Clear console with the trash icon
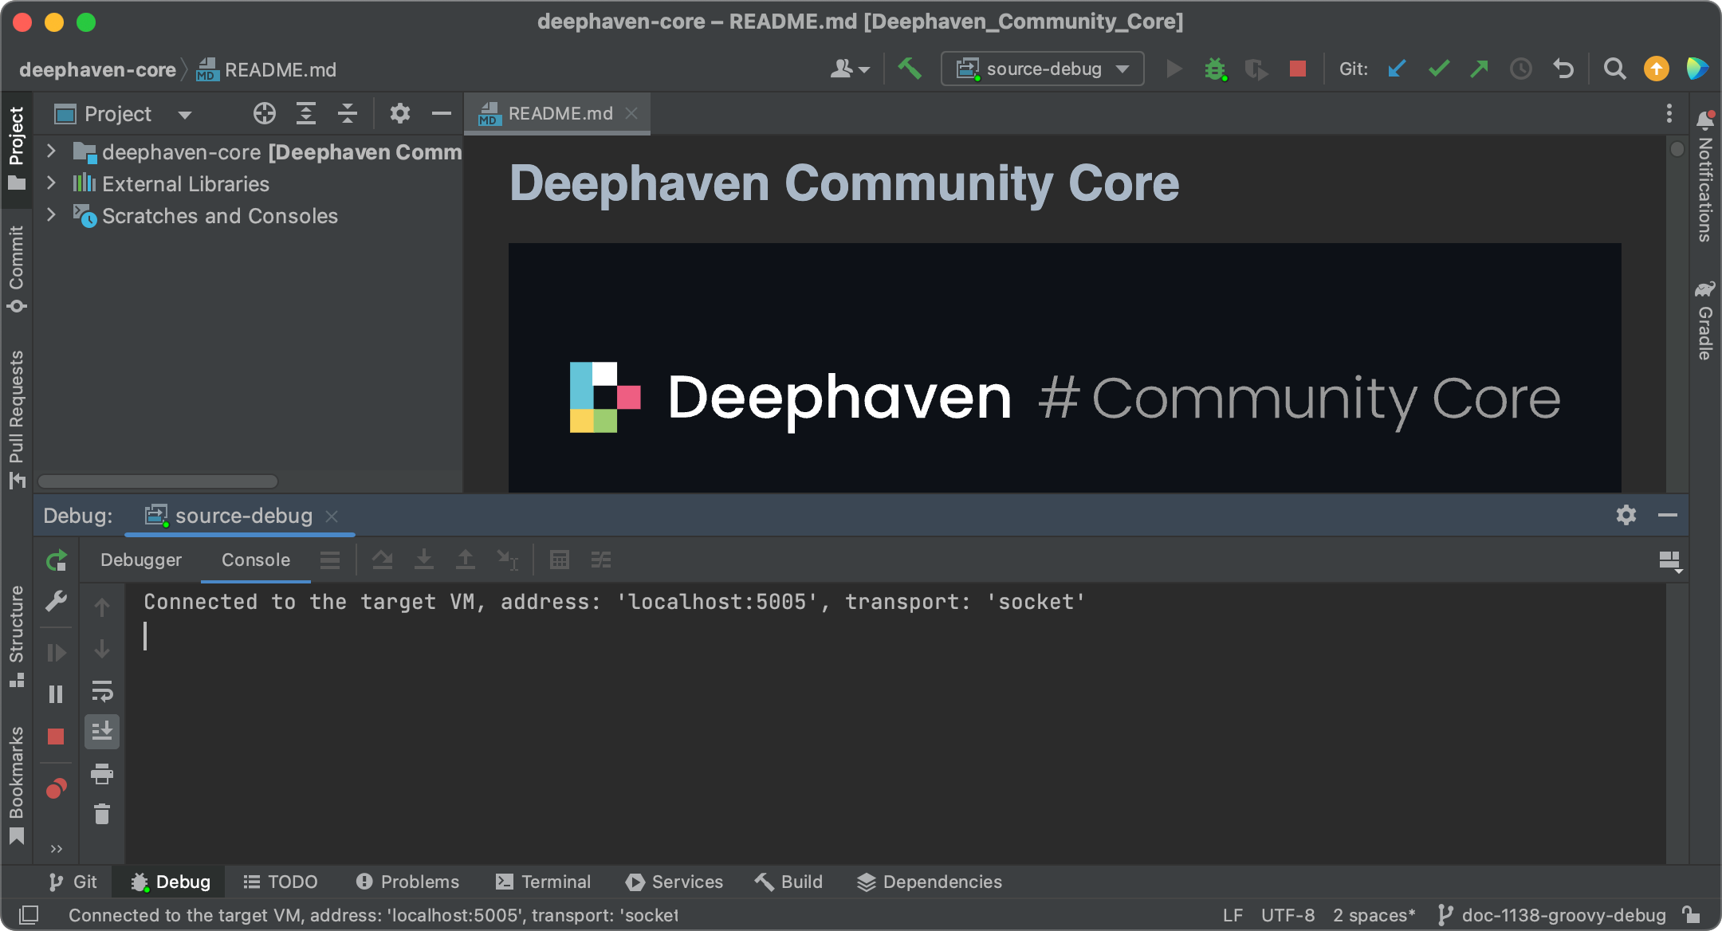Screen dimensions: 1722x931 [102, 815]
